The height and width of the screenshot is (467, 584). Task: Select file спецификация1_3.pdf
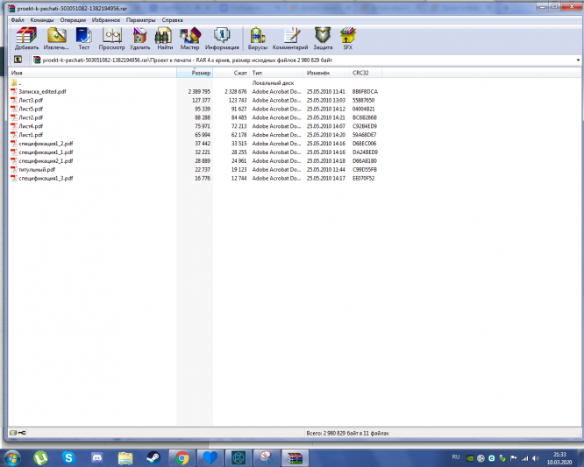[x=46, y=178]
